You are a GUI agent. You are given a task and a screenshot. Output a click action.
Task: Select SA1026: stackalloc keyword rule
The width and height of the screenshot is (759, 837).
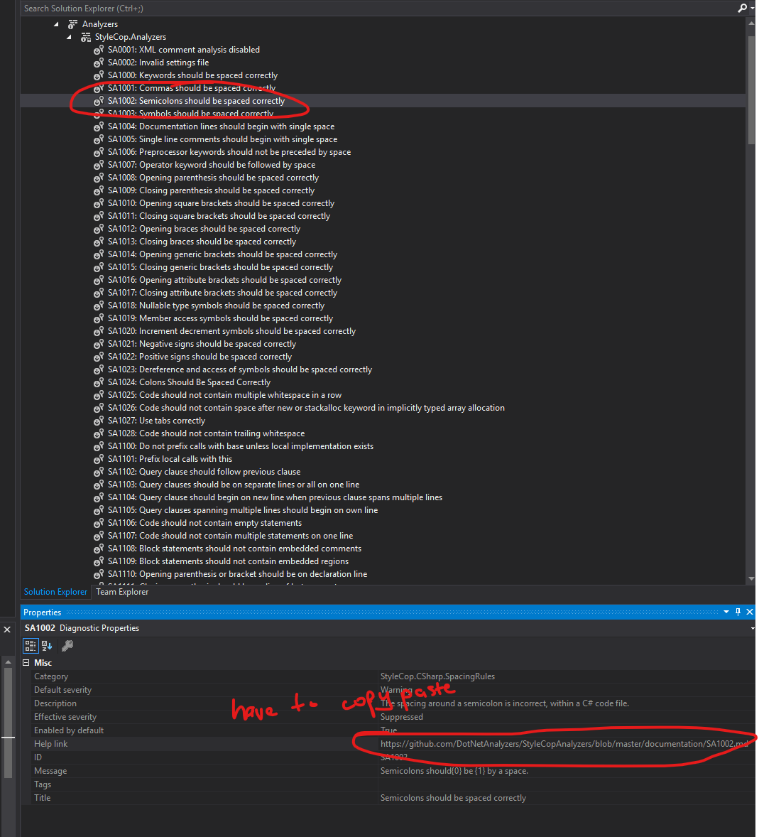tap(306, 408)
